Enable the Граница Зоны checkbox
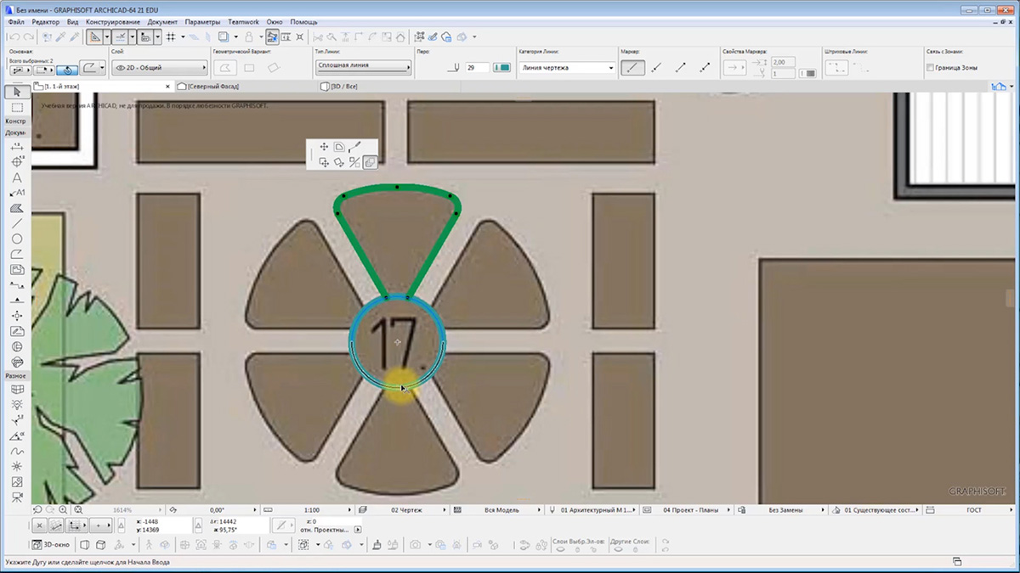The image size is (1020, 573). [930, 68]
